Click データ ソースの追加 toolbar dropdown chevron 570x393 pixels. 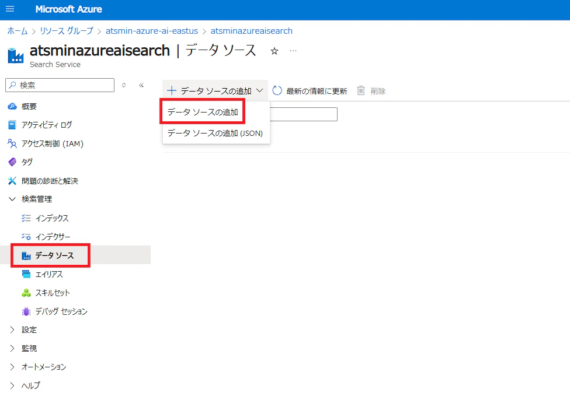(x=259, y=90)
